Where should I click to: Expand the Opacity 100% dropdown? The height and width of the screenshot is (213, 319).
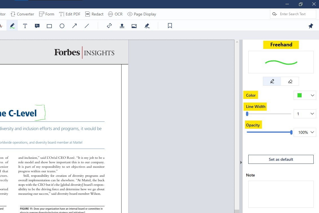tap(305, 132)
